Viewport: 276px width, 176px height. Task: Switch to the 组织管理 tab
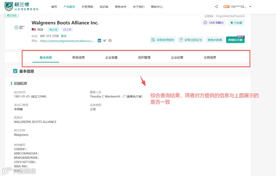point(144,57)
